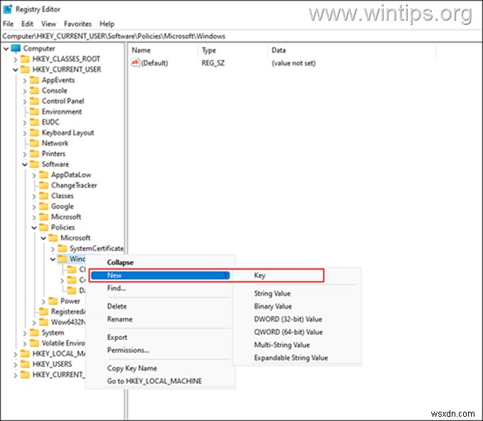
Task: Expand the HKEY_CLASSES_ROOT node arrow
Action: pos(16,59)
